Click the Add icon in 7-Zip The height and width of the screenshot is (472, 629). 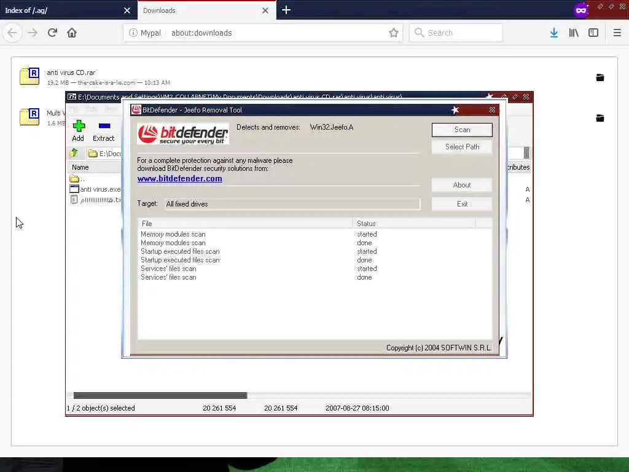[x=78, y=131]
